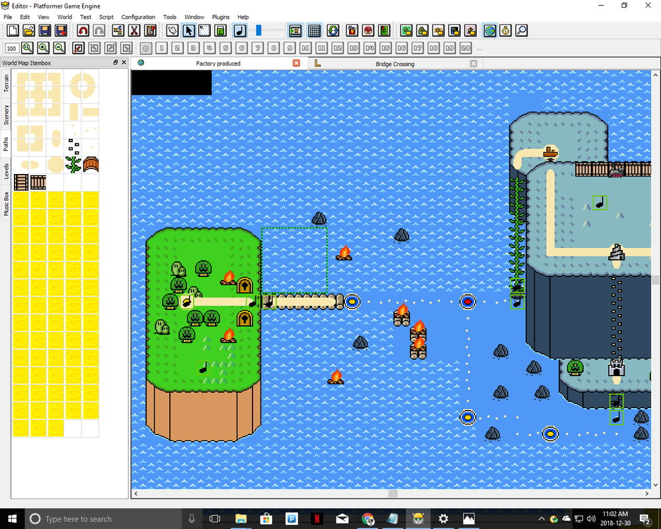
Task: Save with the blue floppy icon
Action: pyautogui.click(x=45, y=30)
